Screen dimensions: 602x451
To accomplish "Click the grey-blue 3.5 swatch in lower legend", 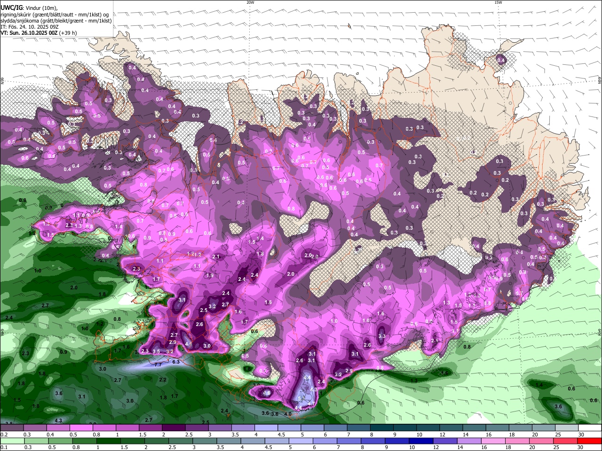I will [229, 441].
